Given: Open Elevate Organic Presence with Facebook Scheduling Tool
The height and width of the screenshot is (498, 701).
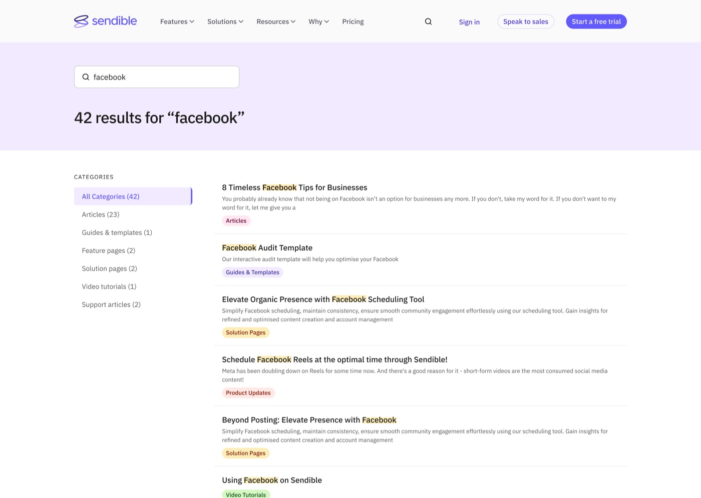Looking at the screenshot, I should (x=323, y=299).
